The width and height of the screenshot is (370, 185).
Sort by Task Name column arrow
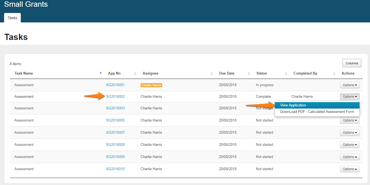pyautogui.click(x=101, y=73)
